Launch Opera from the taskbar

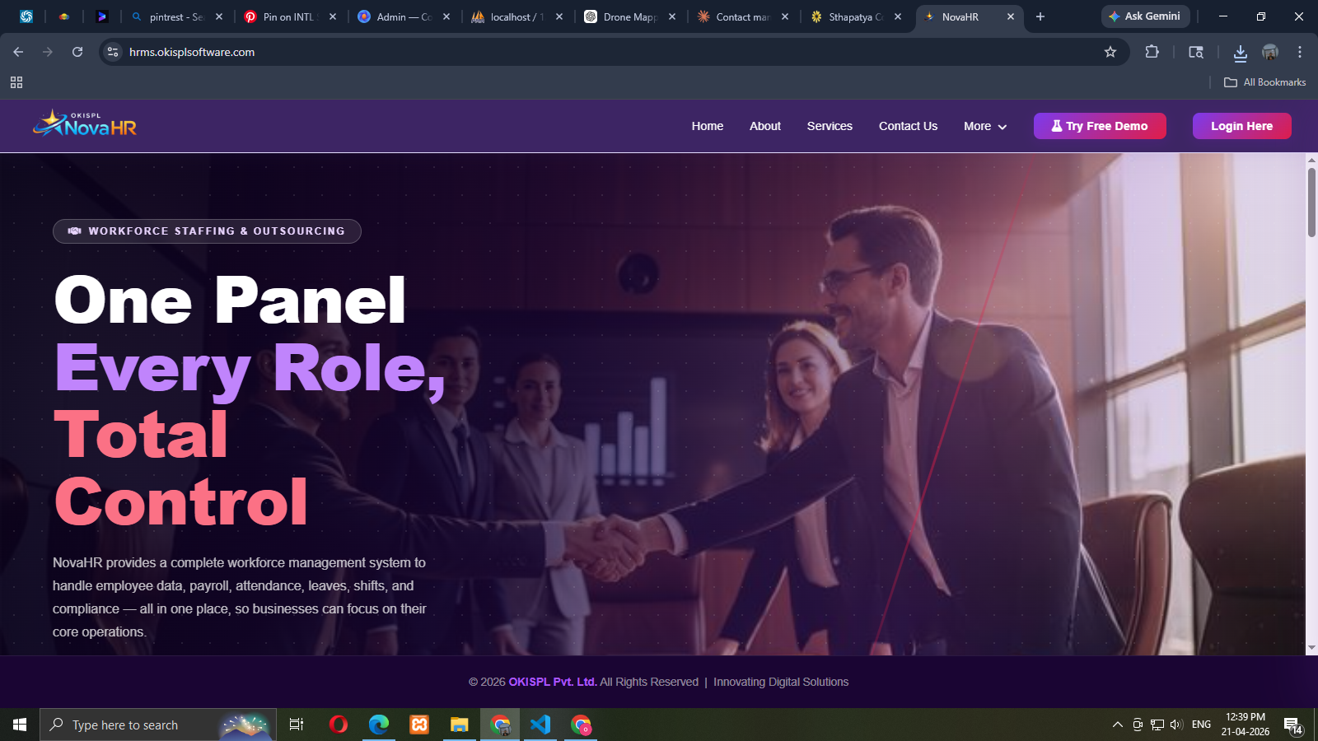[338, 725]
